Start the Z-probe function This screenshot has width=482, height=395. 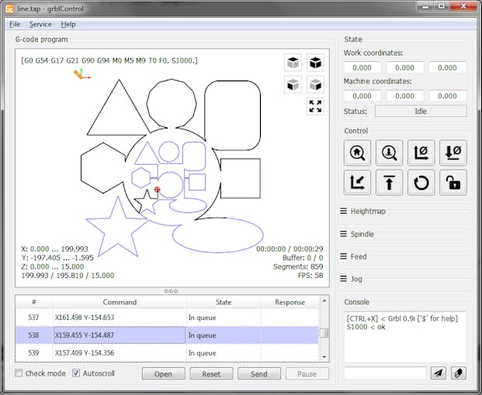[x=390, y=153]
